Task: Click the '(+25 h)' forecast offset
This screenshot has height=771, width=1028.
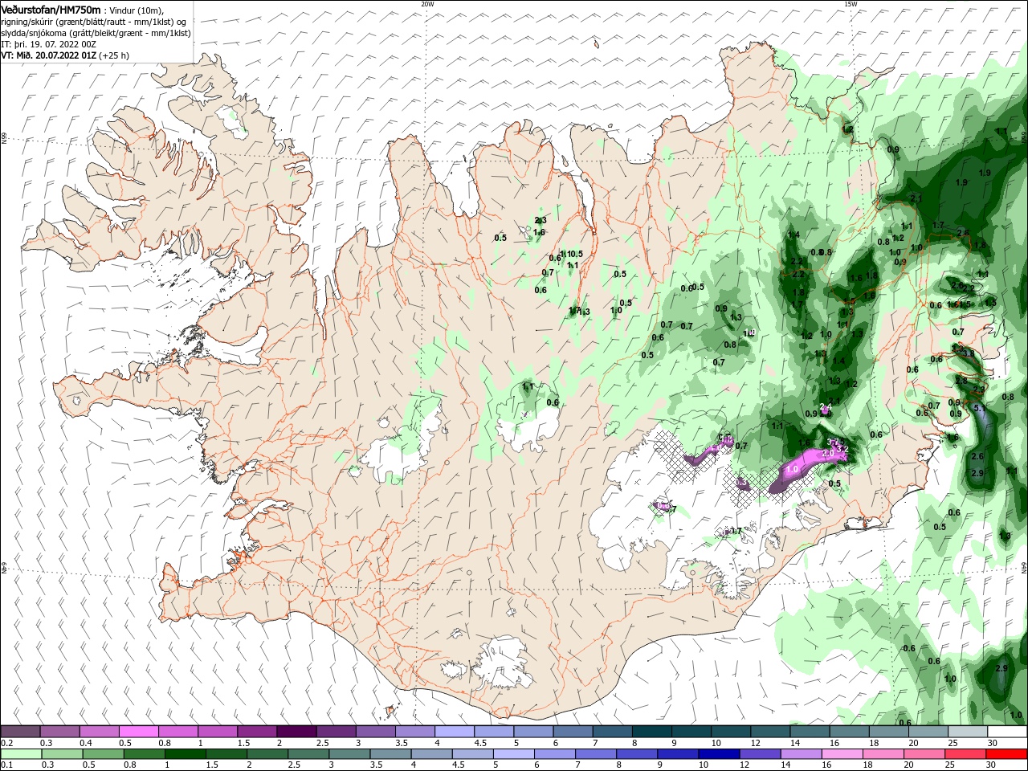Action: click(114, 55)
